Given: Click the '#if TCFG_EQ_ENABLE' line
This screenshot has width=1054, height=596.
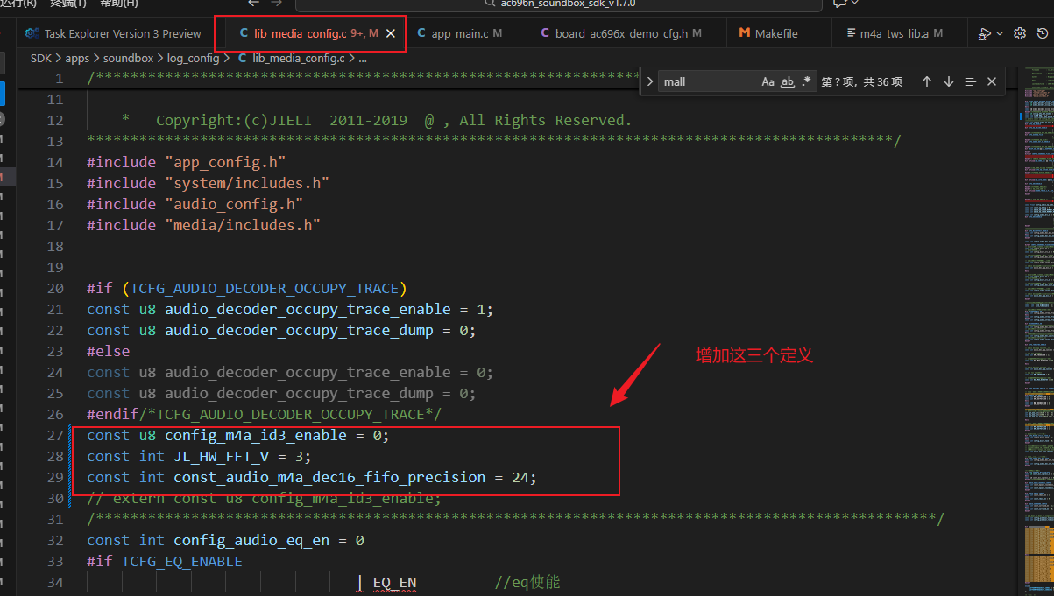Looking at the screenshot, I should 165,561.
